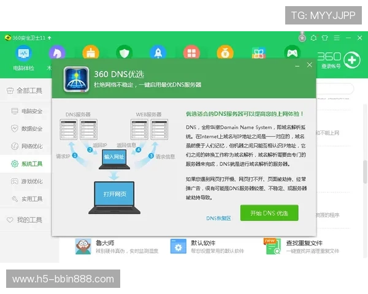Open the 鲁大师 tool icon
The image size is (368, 294).
pyautogui.click(x=83, y=247)
